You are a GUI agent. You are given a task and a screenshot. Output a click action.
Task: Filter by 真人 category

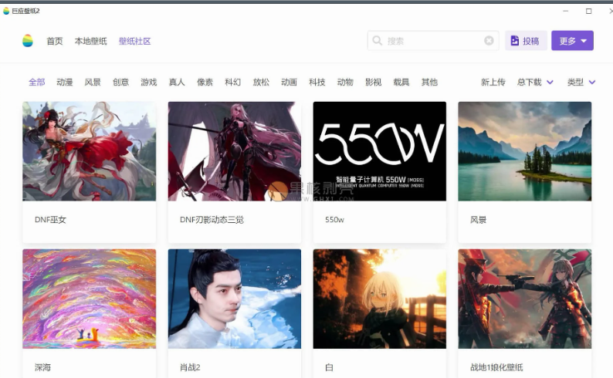pos(177,82)
